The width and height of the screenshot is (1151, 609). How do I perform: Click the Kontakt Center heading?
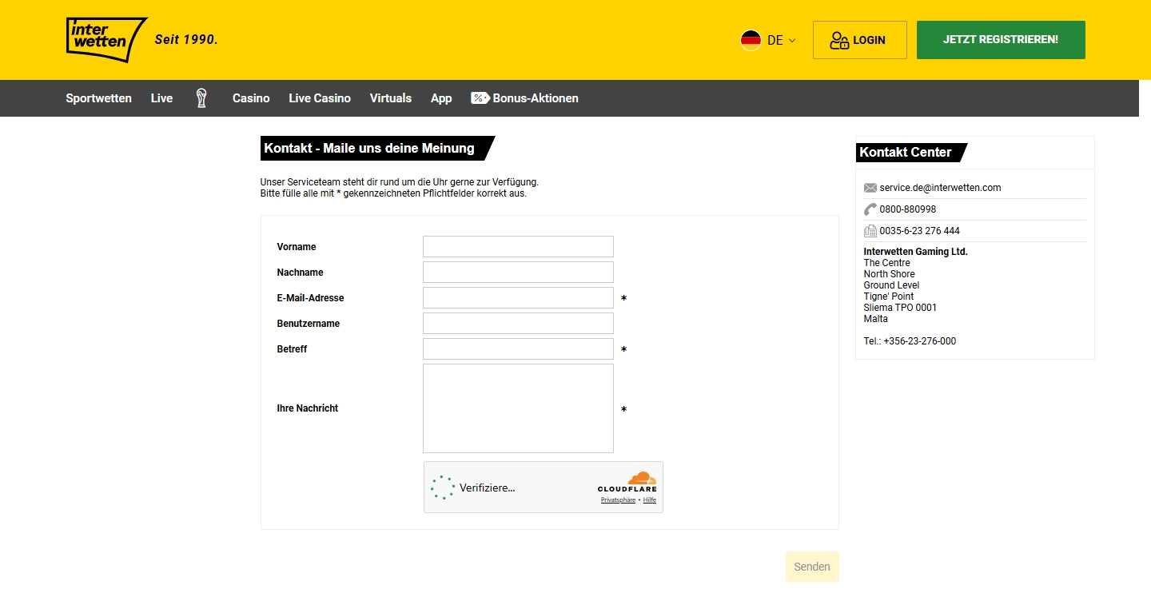(x=906, y=153)
